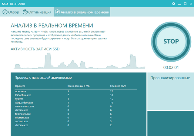Click AdguardSvc.exe average value 10

point(112,103)
